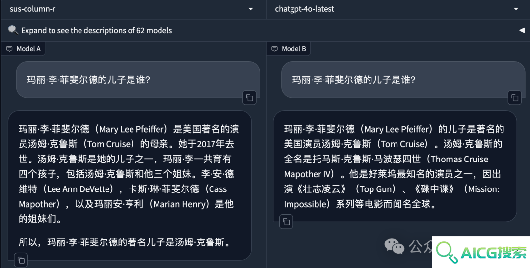The height and width of the screenshot is (268, 530).
Task: Select the Model B label
Action: (294, 49)
